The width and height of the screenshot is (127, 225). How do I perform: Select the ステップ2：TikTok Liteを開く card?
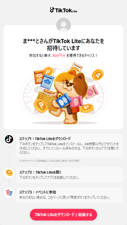coord(70,175)
